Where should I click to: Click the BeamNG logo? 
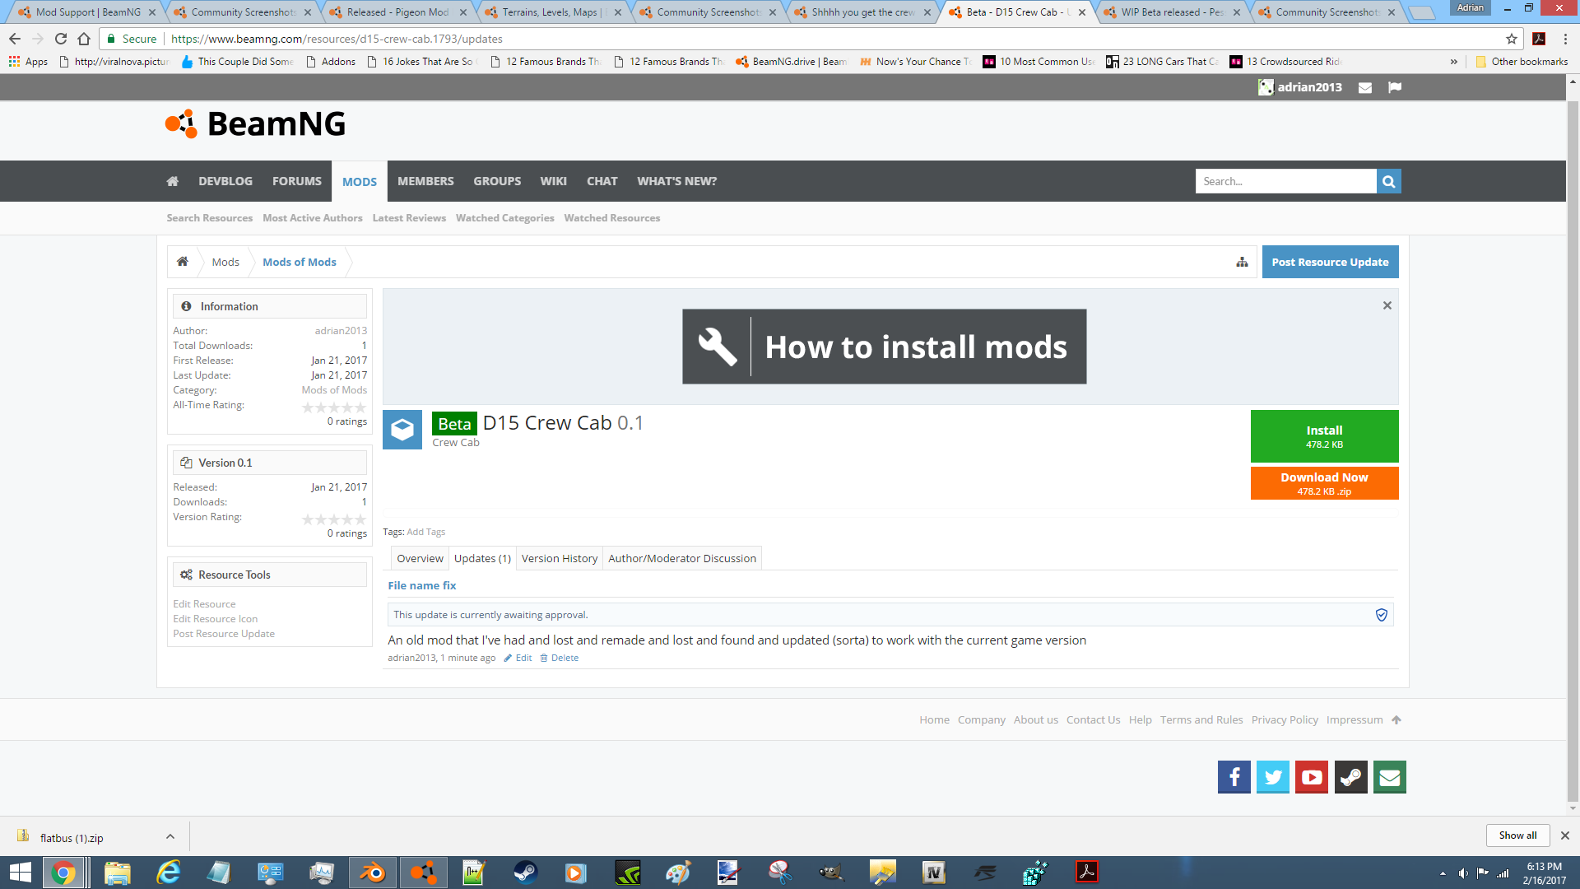pyautogui.click(x=255, y=124)
